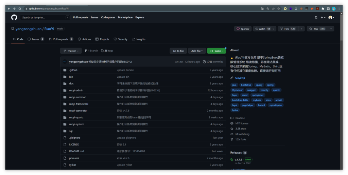Viewport: 348px width, 175px height.
Task: Expand the Add file dropdown
Action: (197, 51)
